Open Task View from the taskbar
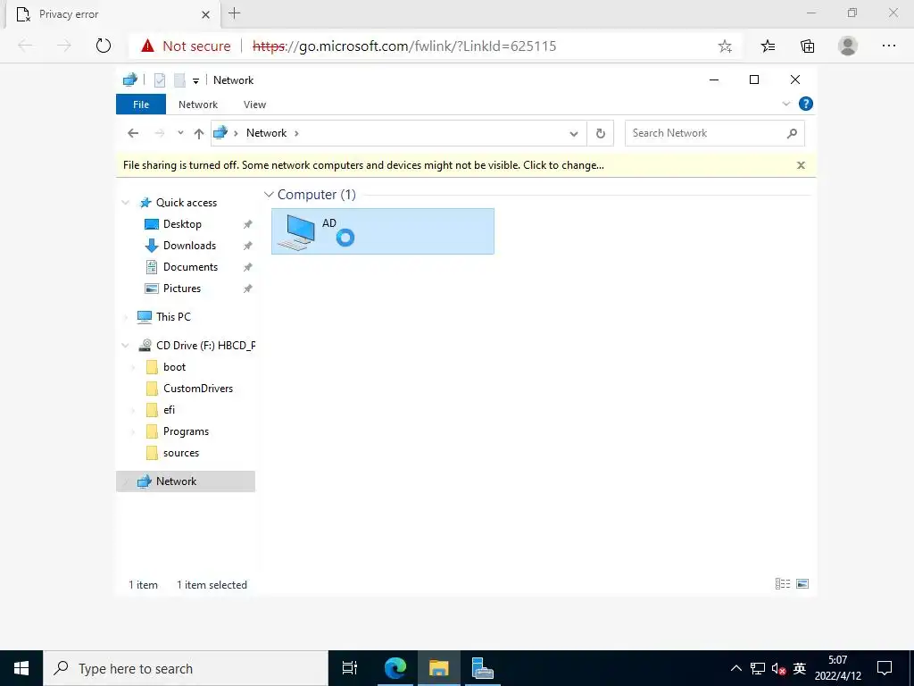Viewport: 914px width, 686px height. coord(350,668)
